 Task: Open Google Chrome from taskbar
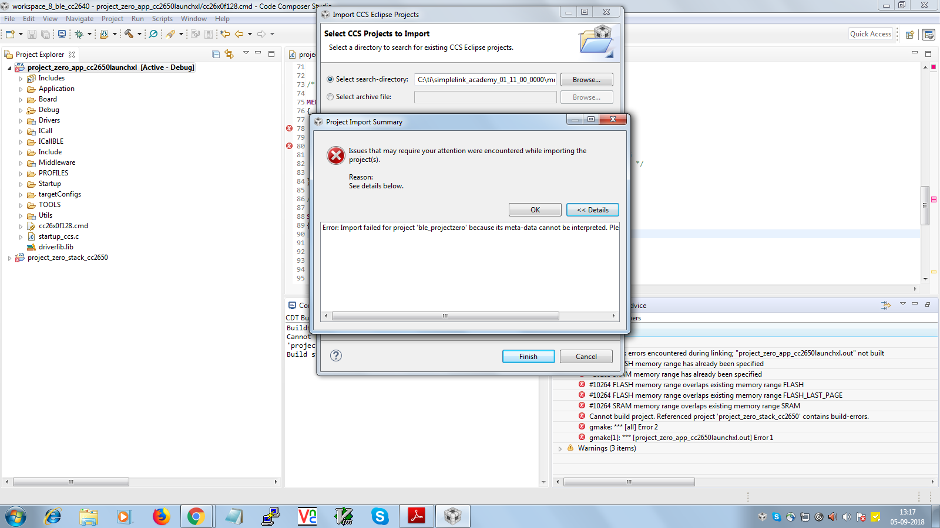click(196, 516)
